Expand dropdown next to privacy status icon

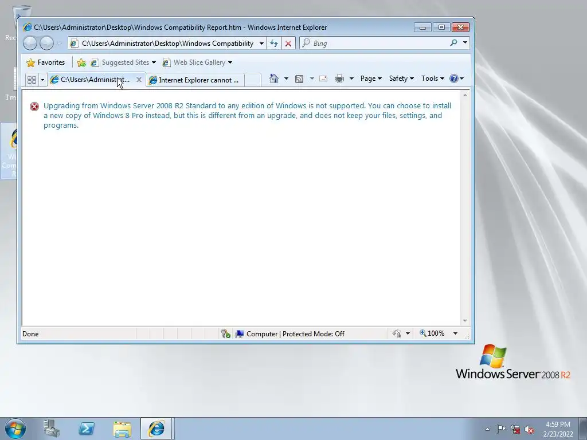408,333
